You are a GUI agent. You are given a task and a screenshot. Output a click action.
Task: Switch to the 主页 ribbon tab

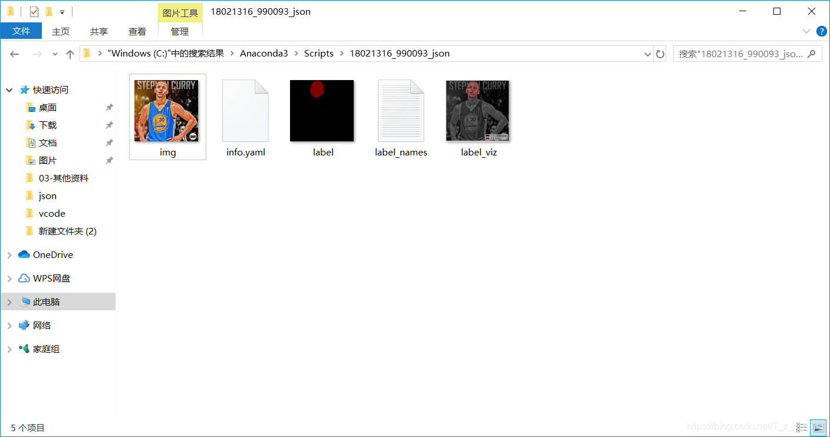61,31
